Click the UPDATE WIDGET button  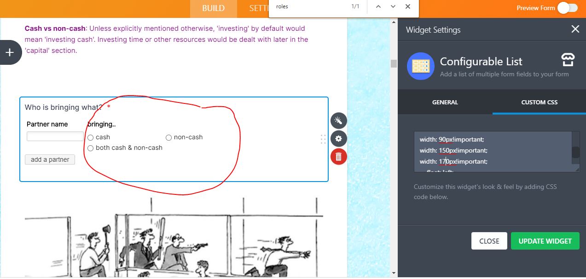(x=545, y=241)
